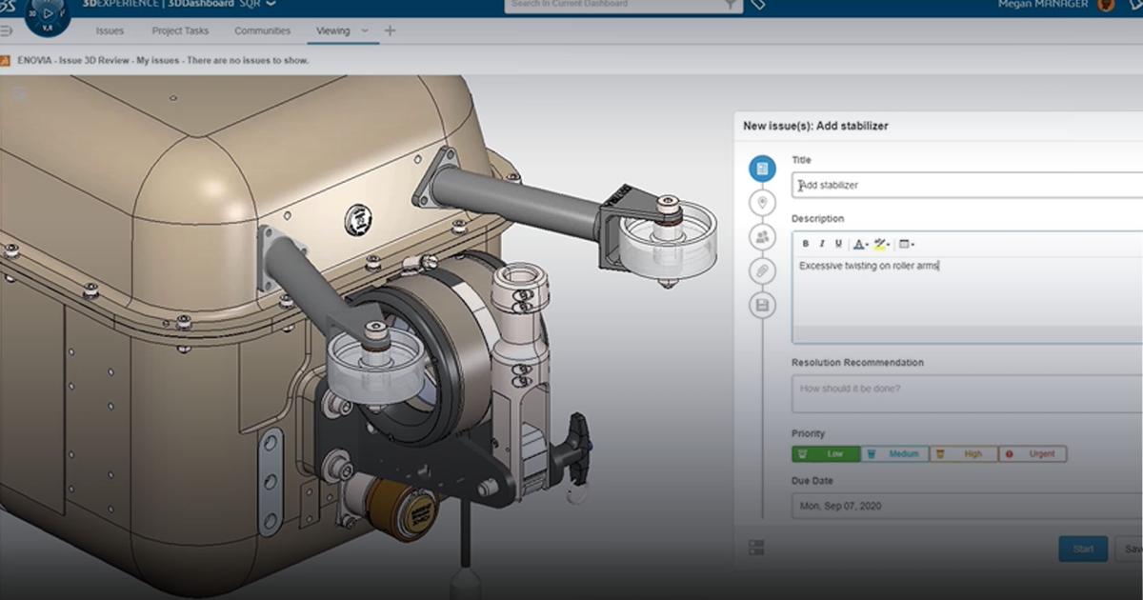Open search filter dropdown in top bar
The width and height of the screenshot is (1143, 600).
[731, 5]
